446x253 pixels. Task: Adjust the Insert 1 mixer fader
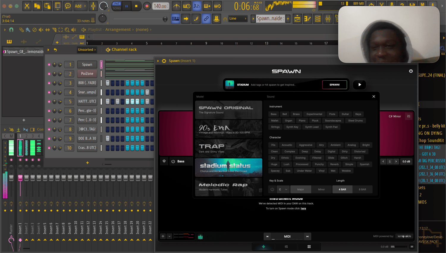pos(20,178)
